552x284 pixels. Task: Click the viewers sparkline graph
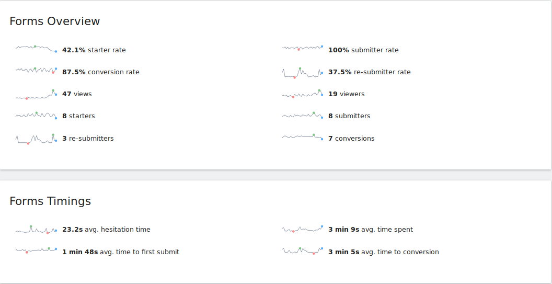pyautogui.click(x=303, y=94)
